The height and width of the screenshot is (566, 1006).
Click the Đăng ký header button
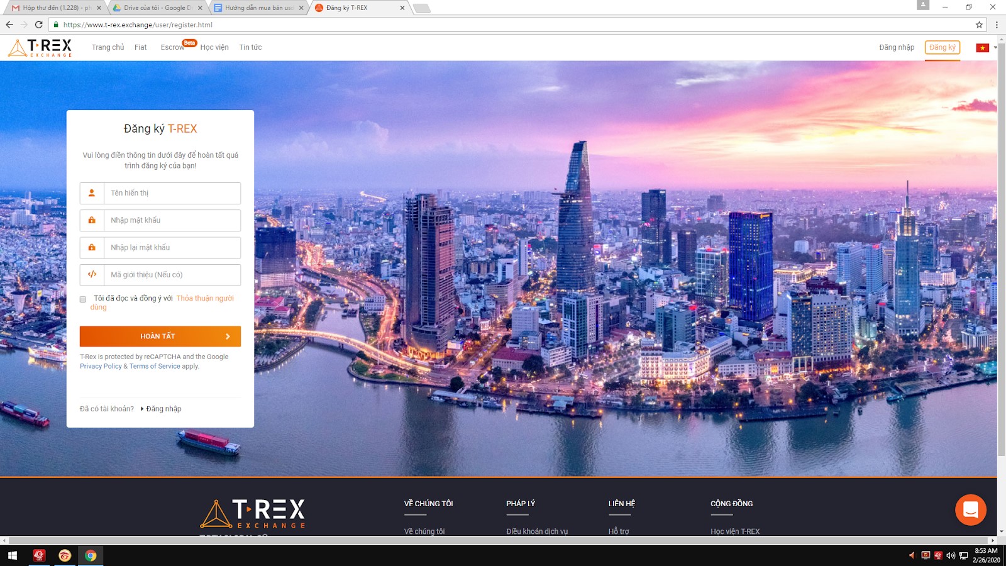pyautogui.click(x=942, y=47)
